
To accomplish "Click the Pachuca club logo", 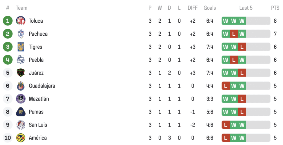I will (x=21, y=34).
